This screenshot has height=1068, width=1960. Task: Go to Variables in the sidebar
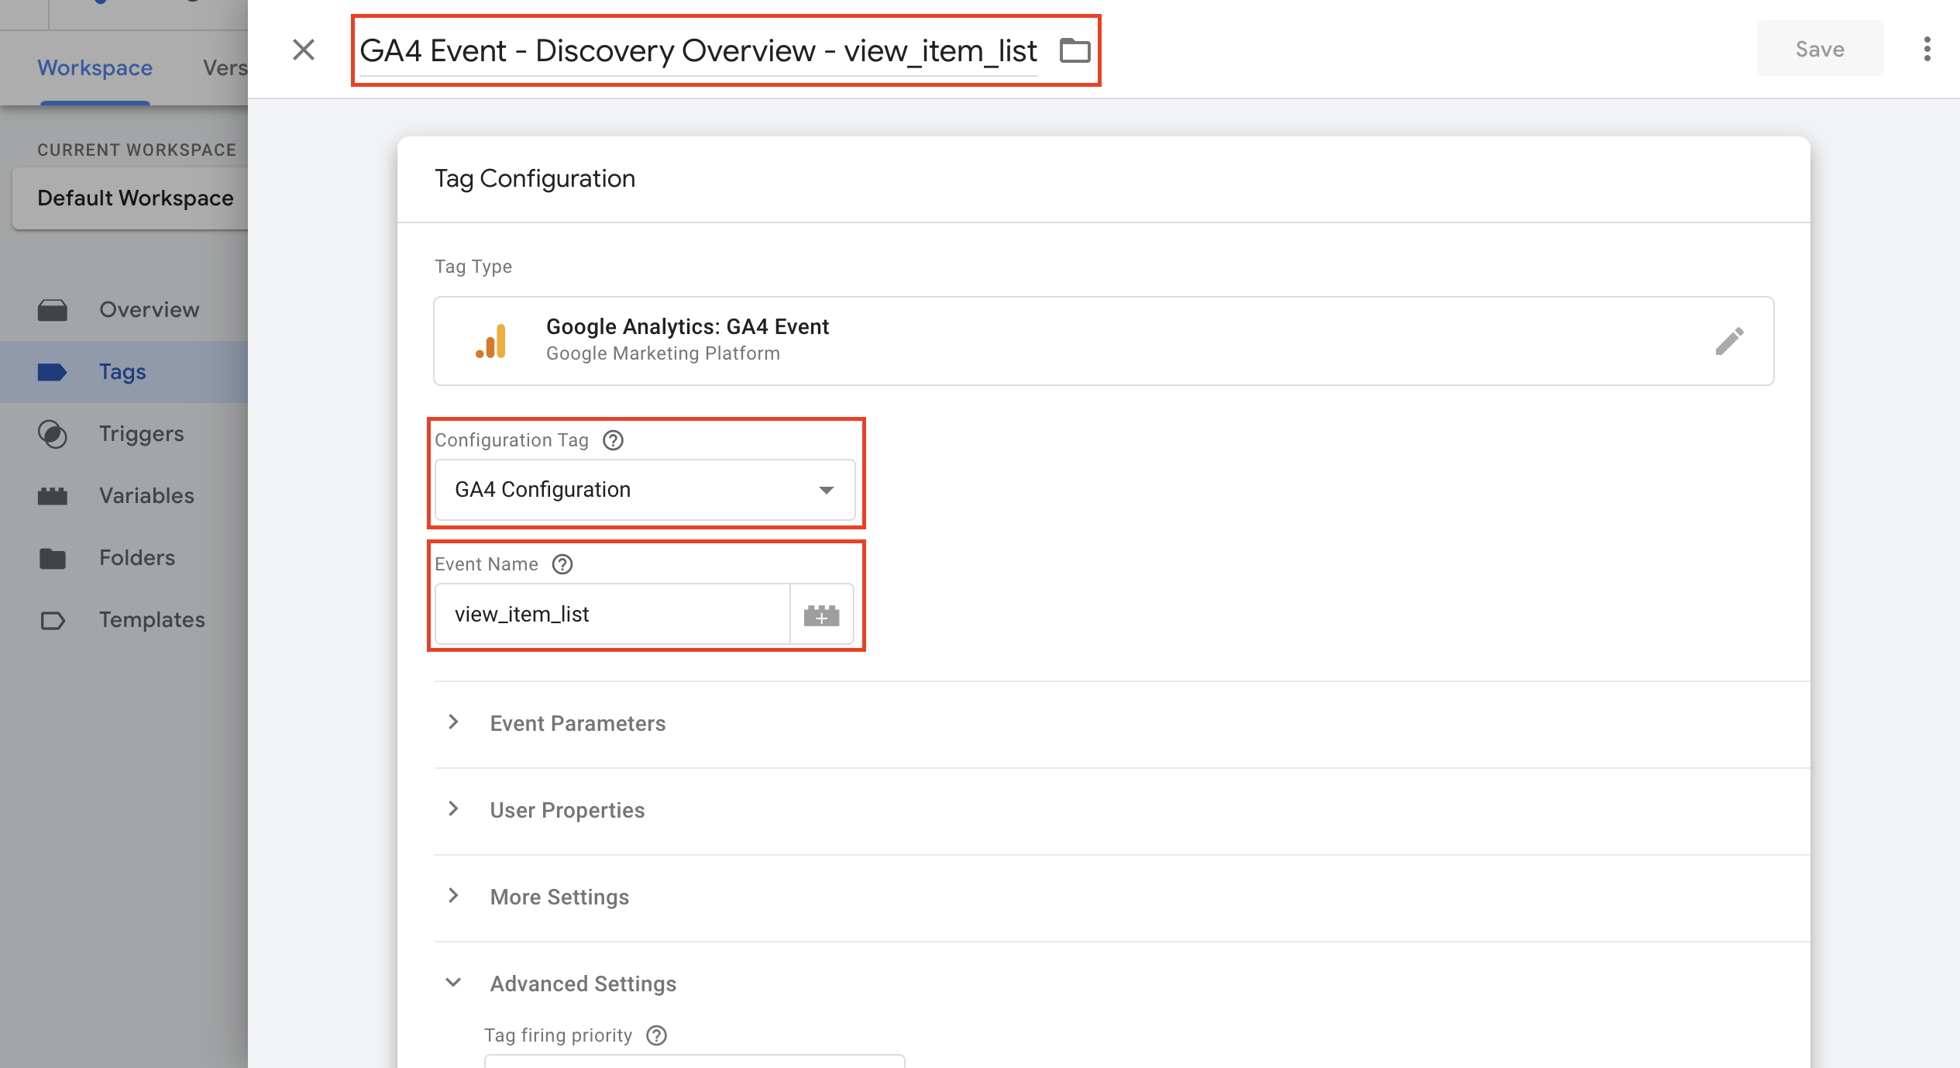click(x=124, y=496)
